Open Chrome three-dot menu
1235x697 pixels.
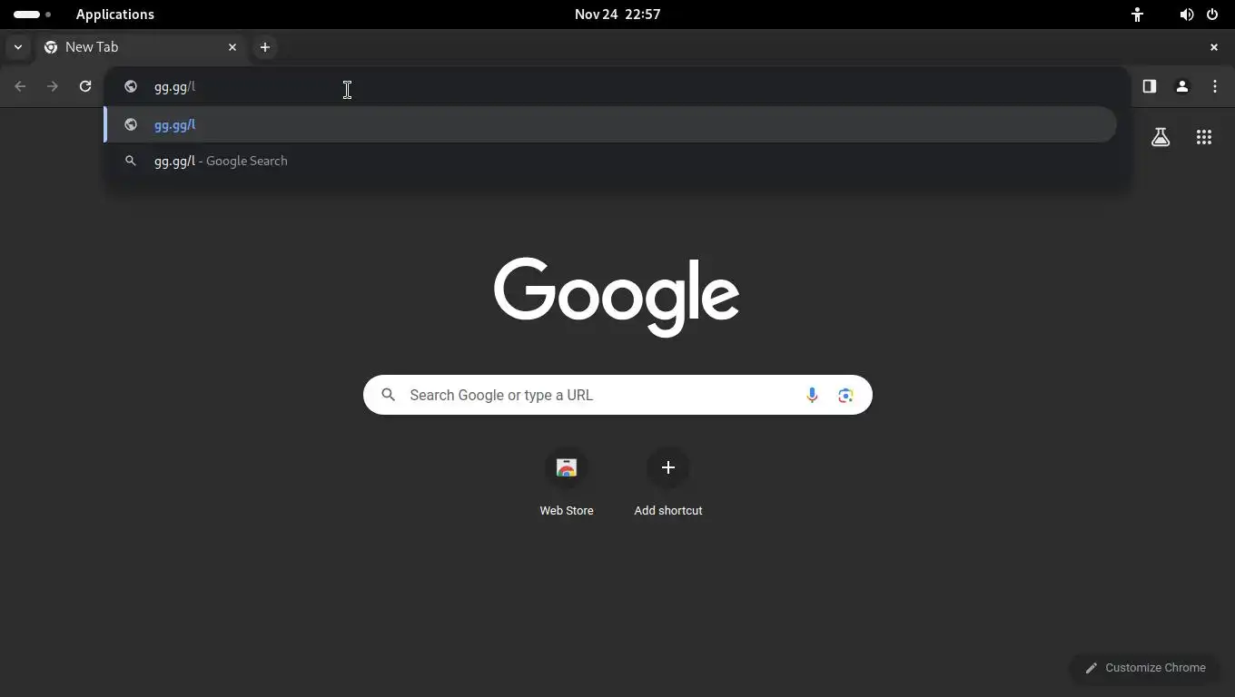pos(1215,86)
